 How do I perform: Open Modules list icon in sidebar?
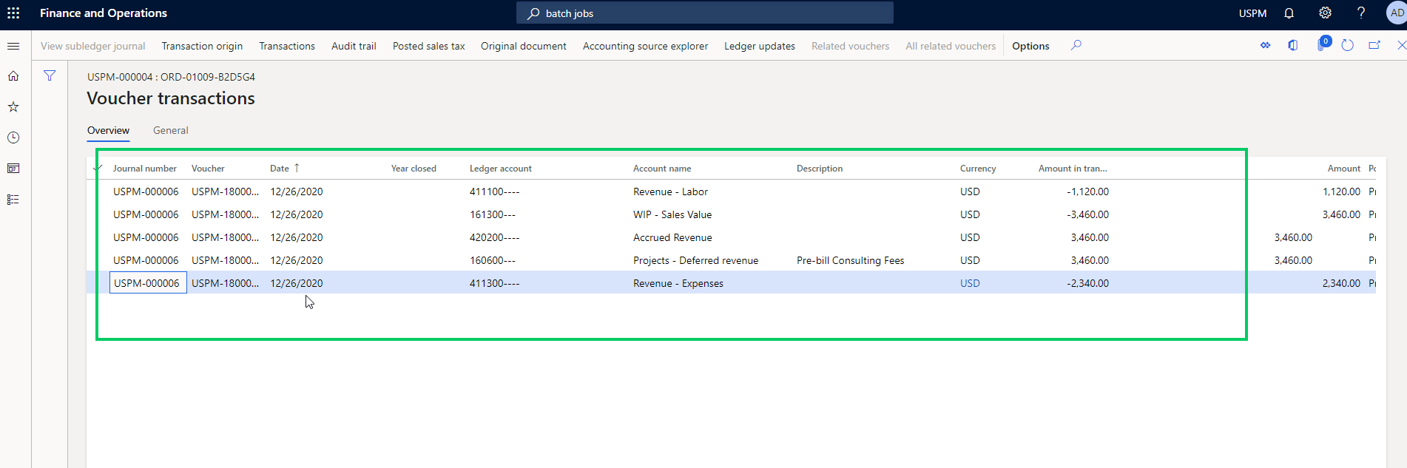pos(13,200)
